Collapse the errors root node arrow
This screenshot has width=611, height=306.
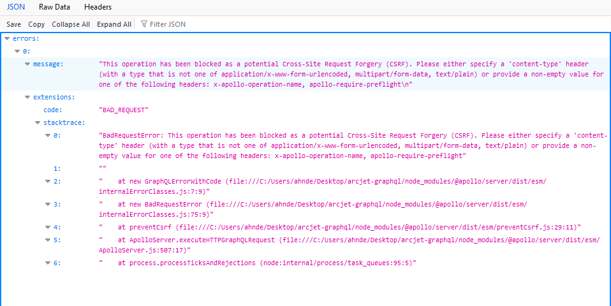pyautogui.click(x=6, y=39)
